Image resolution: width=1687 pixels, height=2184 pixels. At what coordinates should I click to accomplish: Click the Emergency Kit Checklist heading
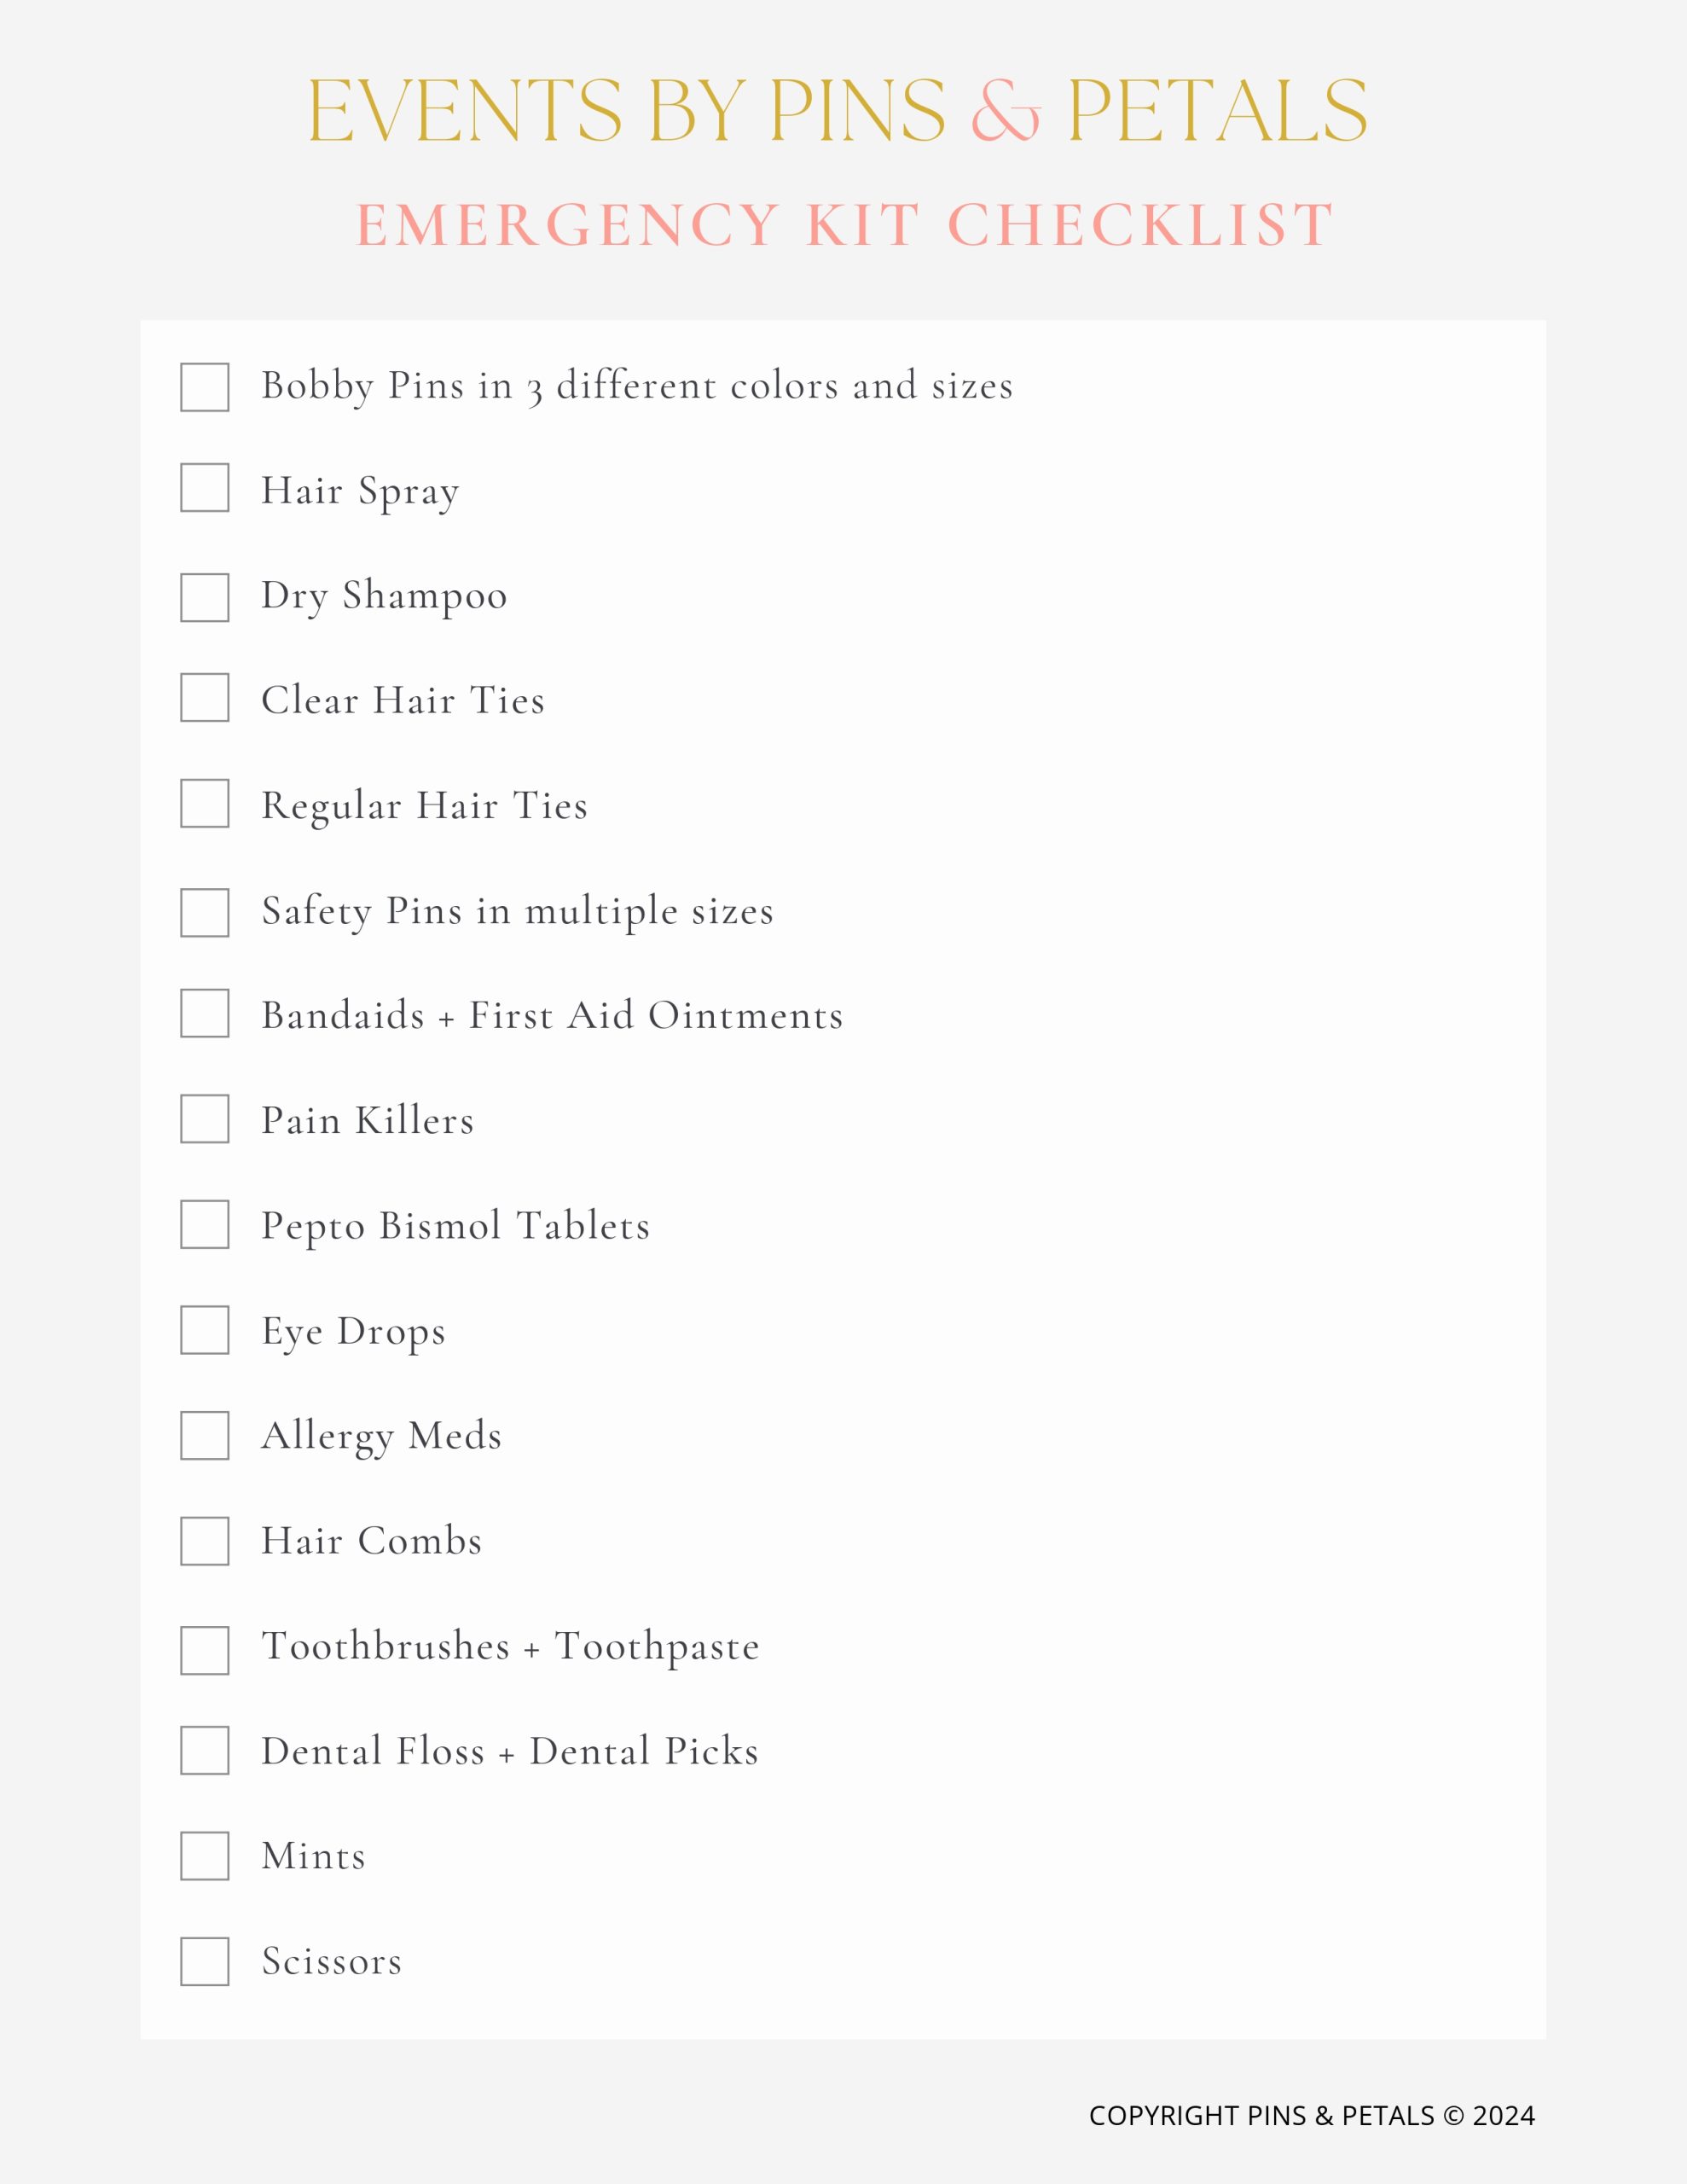click(x=845, y=224)
